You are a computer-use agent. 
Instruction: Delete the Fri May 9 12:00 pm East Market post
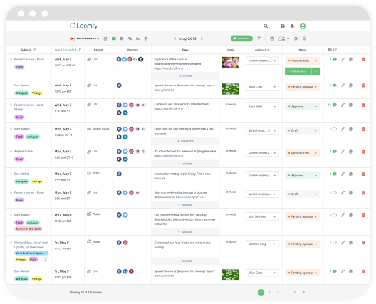click(363, 271)
